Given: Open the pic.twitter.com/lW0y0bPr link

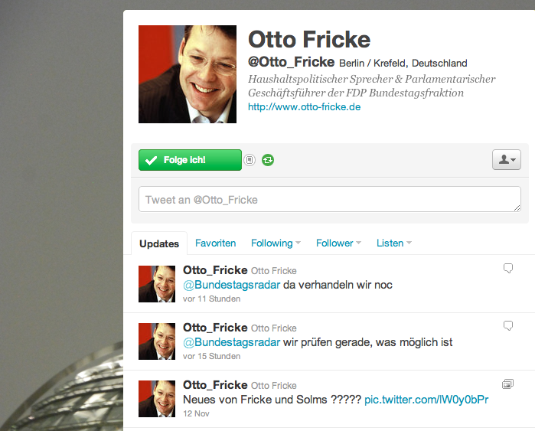Looking at the screenshot, I should pos(426,400).
